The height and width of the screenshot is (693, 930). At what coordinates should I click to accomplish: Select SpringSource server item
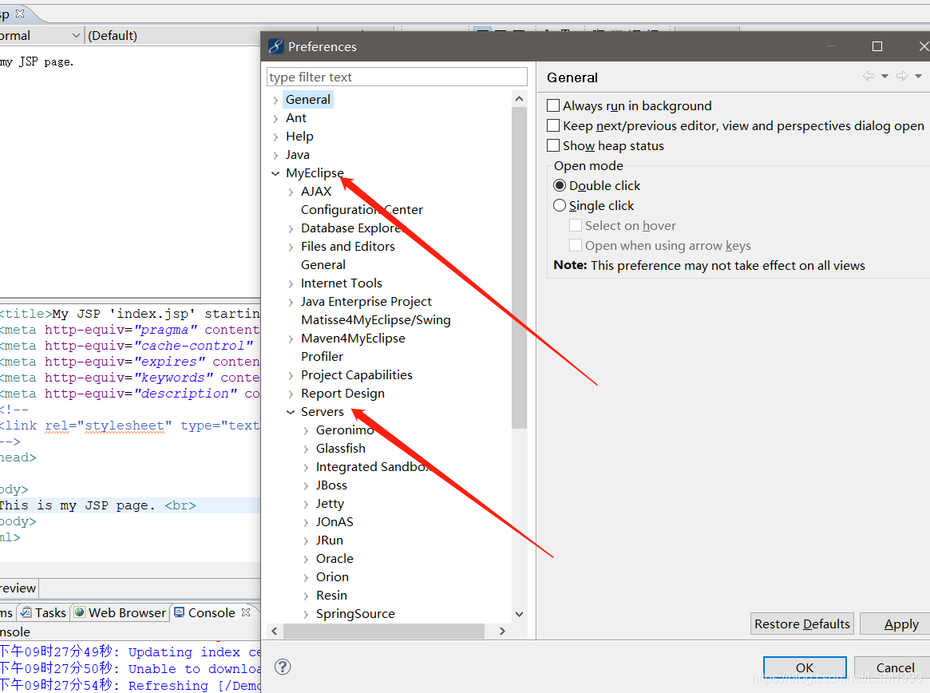(355, 614)
